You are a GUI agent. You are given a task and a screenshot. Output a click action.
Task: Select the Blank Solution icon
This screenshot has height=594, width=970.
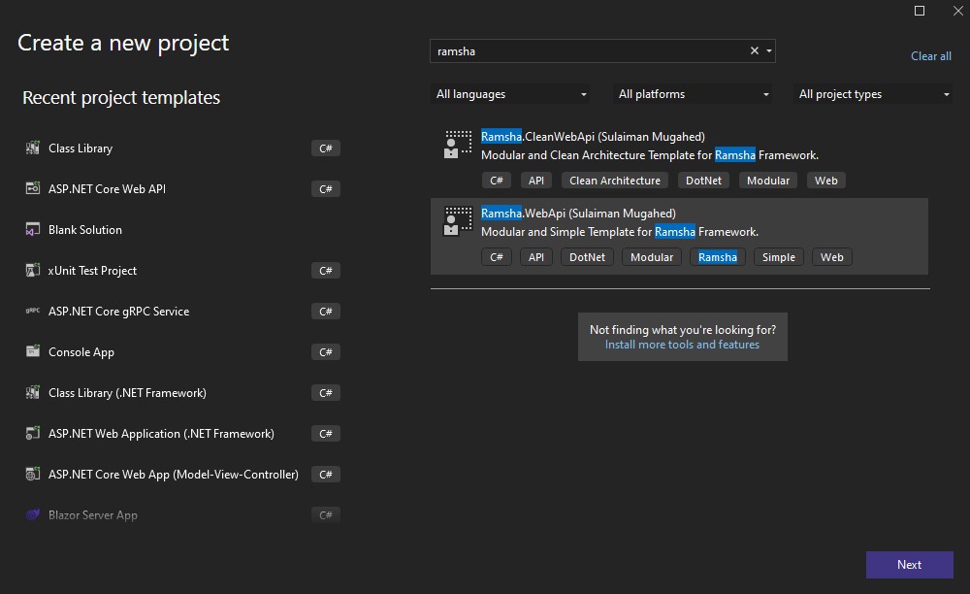(x=32, y=229)
